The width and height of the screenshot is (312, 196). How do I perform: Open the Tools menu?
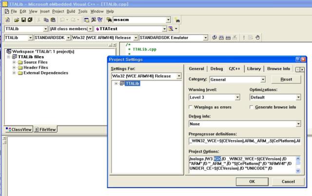(82, 11)
